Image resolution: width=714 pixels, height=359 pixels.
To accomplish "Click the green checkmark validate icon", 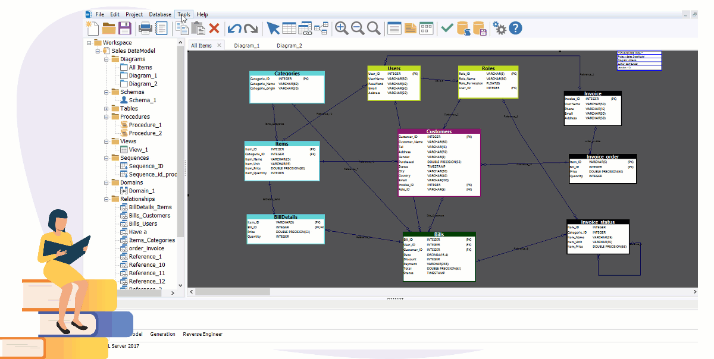I will [447, 28].
